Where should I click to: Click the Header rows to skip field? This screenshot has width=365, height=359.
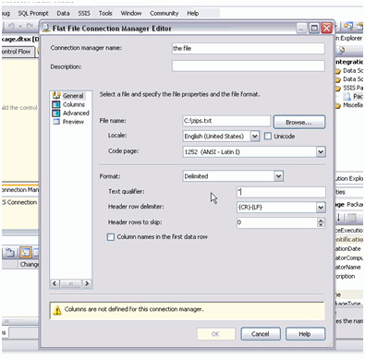tap(276, 222)
